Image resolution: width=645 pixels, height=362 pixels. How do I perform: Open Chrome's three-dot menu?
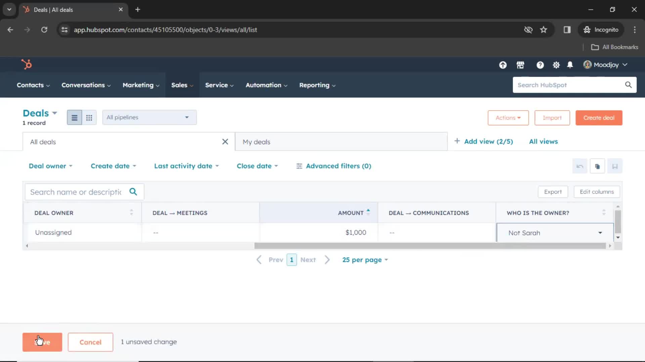[635, 29]
